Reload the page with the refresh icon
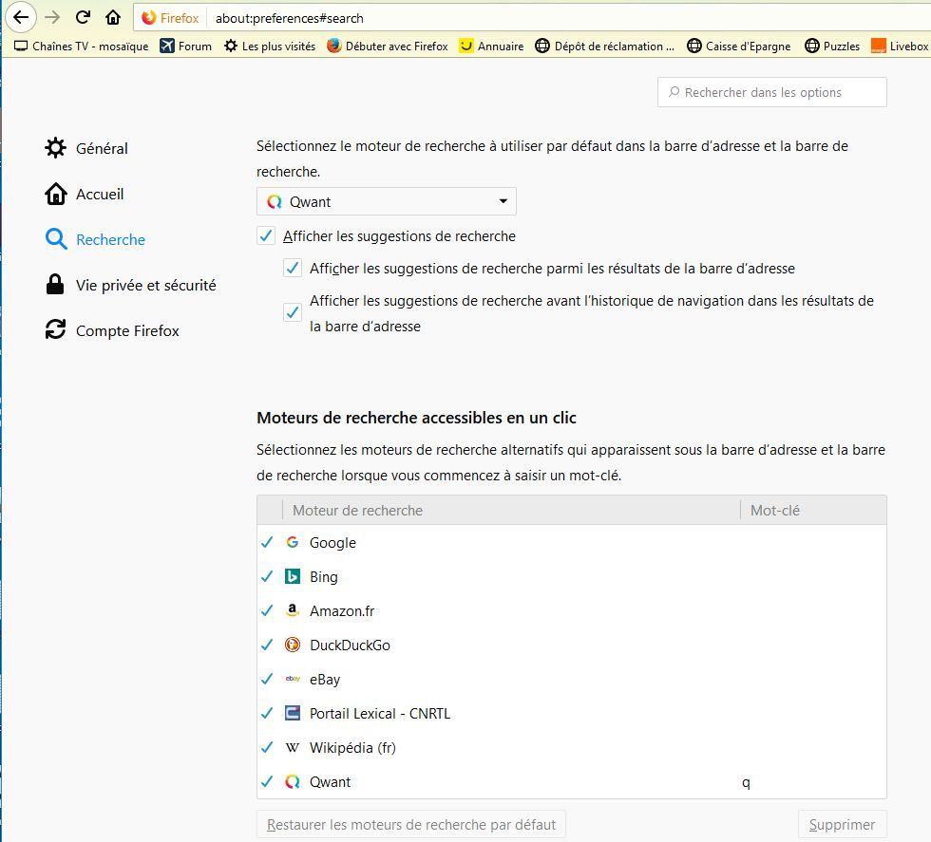Screen dimensions: 931x842 click(x=83, y=17)
